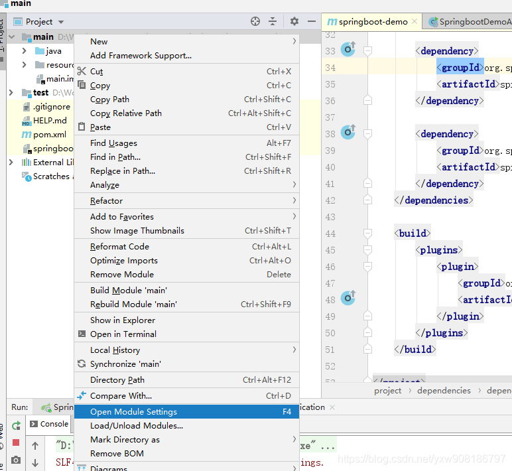Click the camera dump threads icon
This screenshot has height=471, width=512.
pos(16,460)
